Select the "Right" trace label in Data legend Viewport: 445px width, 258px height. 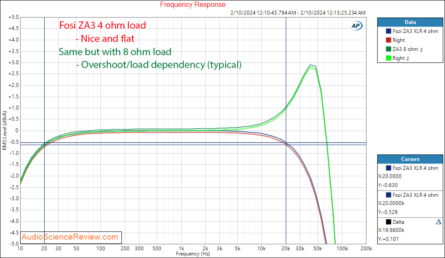[x=399, y=40]
